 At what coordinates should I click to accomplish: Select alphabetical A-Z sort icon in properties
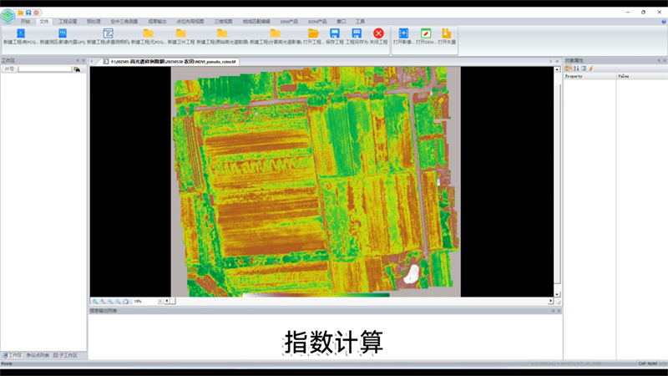coord(576,69)
